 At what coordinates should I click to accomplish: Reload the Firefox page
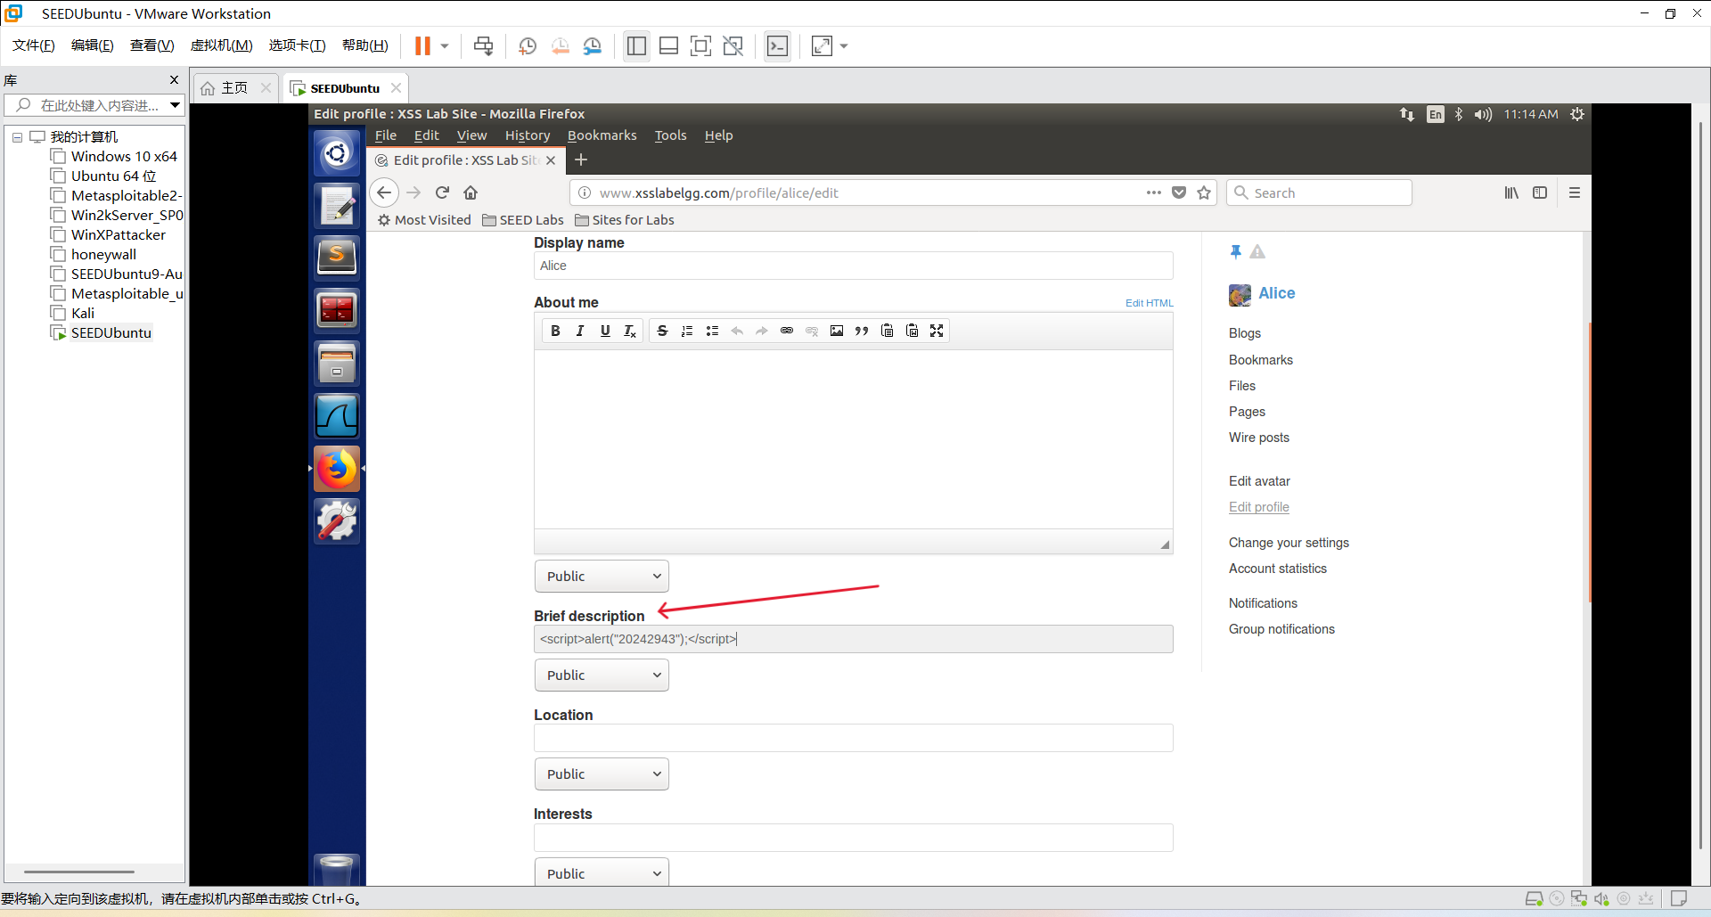442,192
